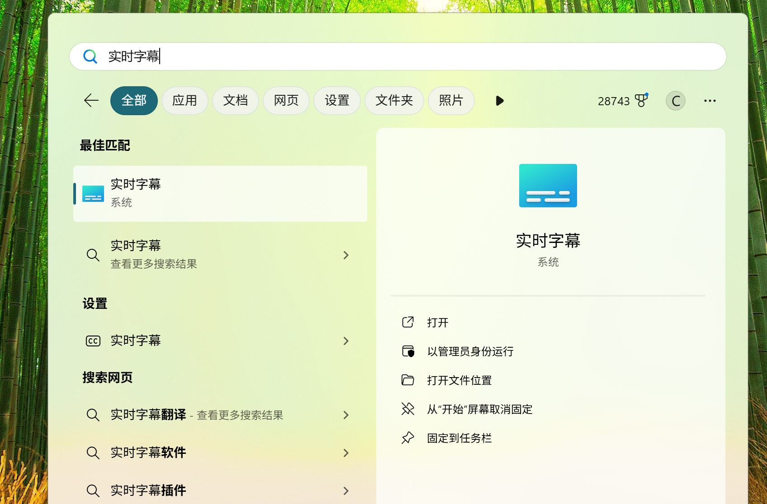Expand the 实时字幕 settings result chevron
767x504 pixels.
pyautogui.click(x=346, y=341)
